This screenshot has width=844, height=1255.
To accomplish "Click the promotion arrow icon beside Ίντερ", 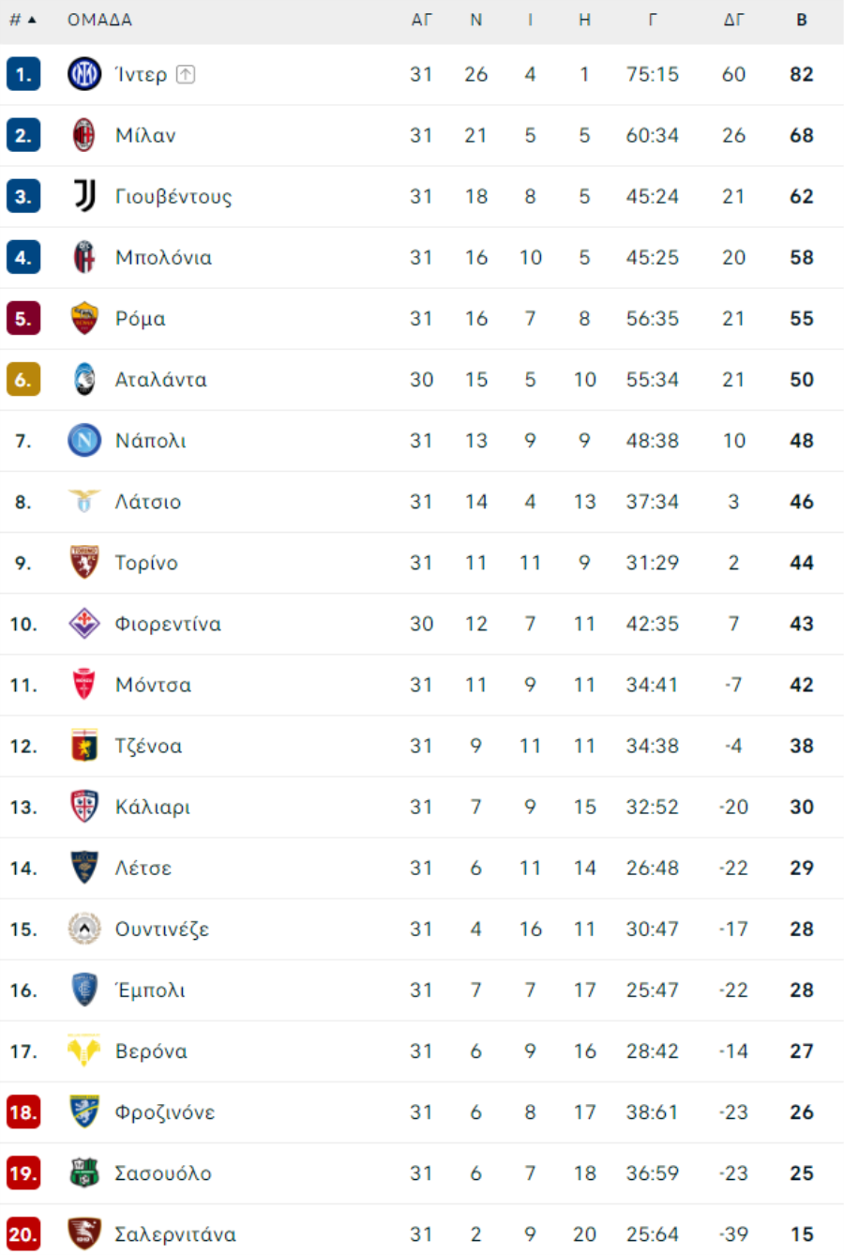I will (x=186, y=74).
